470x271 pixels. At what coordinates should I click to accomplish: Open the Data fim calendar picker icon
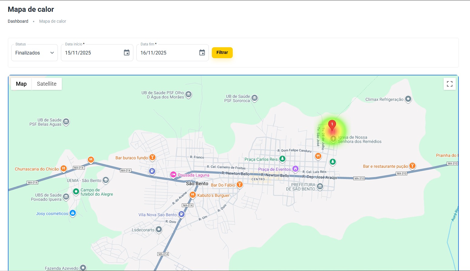pyautogui.click(x=202, y=53)
